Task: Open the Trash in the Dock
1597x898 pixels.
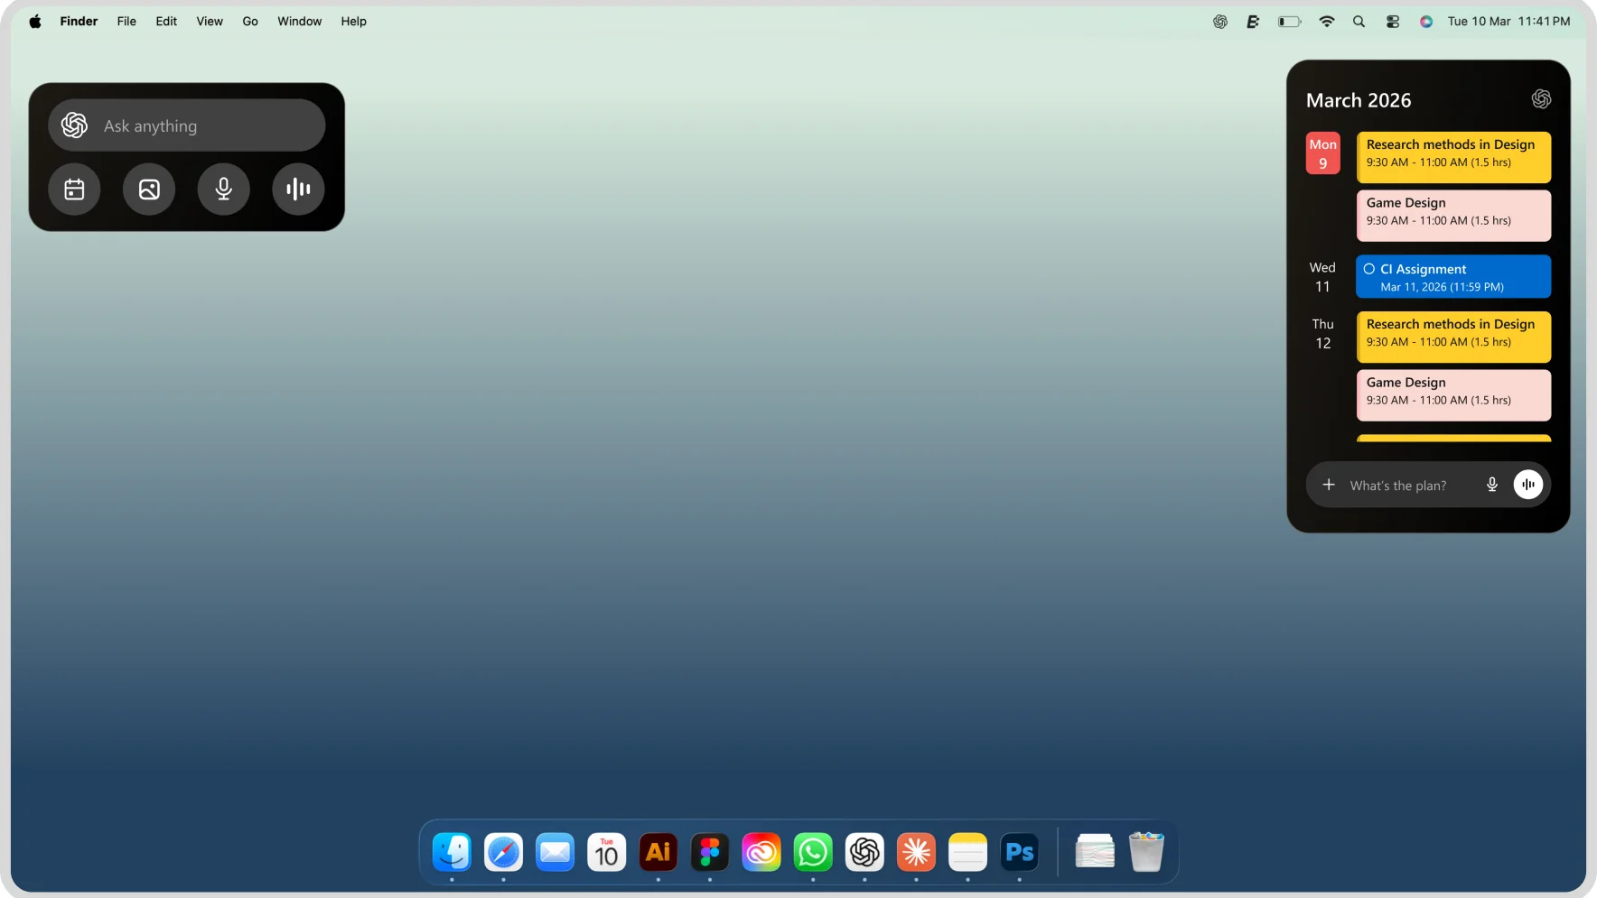Action: click(x=1146, y=851)
